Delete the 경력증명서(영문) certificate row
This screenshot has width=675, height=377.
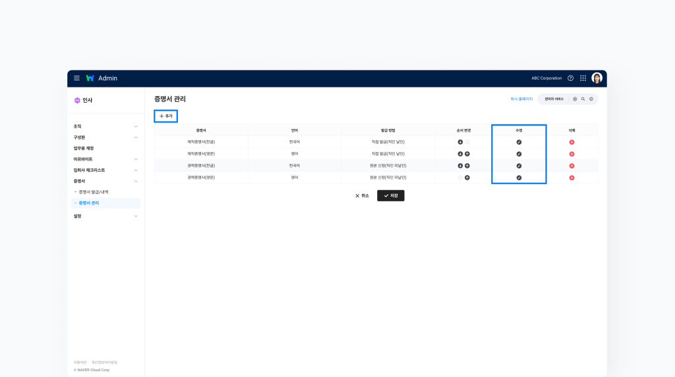pyautogui.click(x=572, y=178)
